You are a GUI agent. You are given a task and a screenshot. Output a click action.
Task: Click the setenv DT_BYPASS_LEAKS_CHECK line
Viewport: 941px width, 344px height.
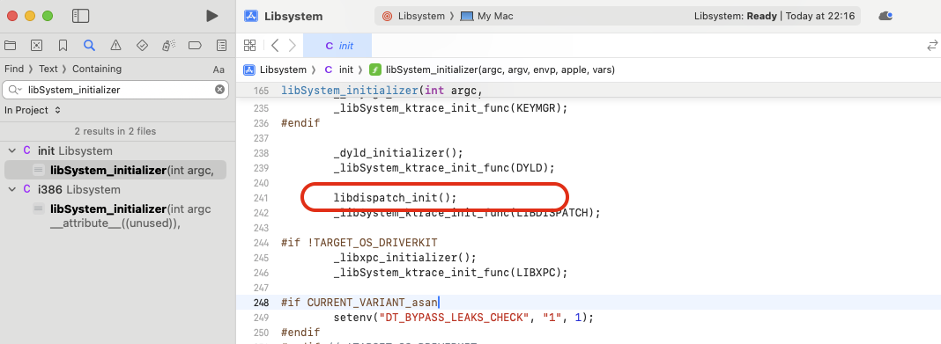pyautogui.click(x=463, y=318)
